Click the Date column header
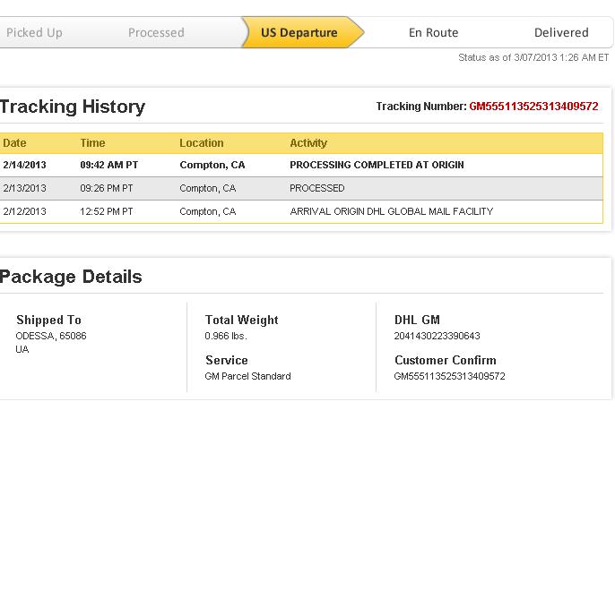The width and height of the screenshot is (615, 590). 14,143
